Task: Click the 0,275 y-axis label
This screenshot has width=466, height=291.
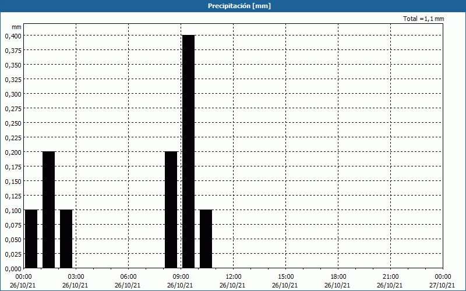Action: [x=13, y=109]
